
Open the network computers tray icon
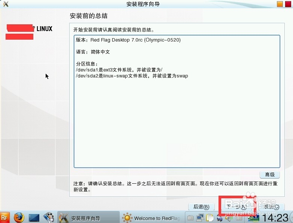coord(200,218)
